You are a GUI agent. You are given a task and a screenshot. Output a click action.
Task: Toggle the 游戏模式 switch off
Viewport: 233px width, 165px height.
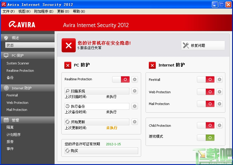(206, 138)
